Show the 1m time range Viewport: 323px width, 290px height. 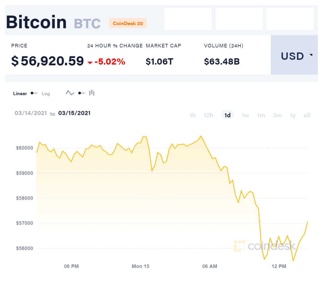pyautogui.click(x=261, y=115)
